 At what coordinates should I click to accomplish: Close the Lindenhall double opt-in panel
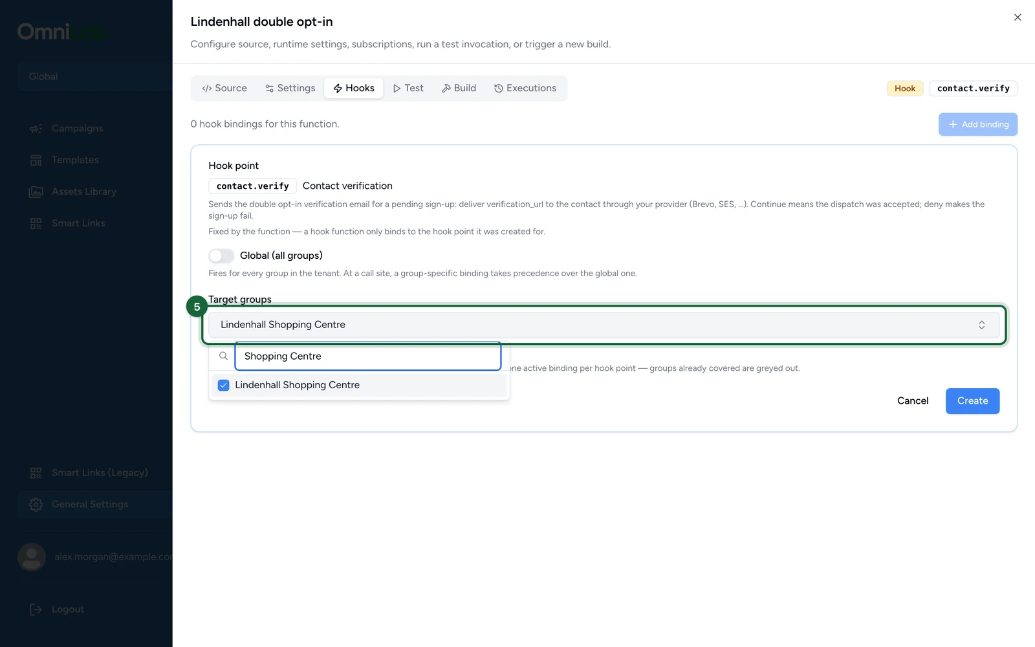[x=1018, y=17]
